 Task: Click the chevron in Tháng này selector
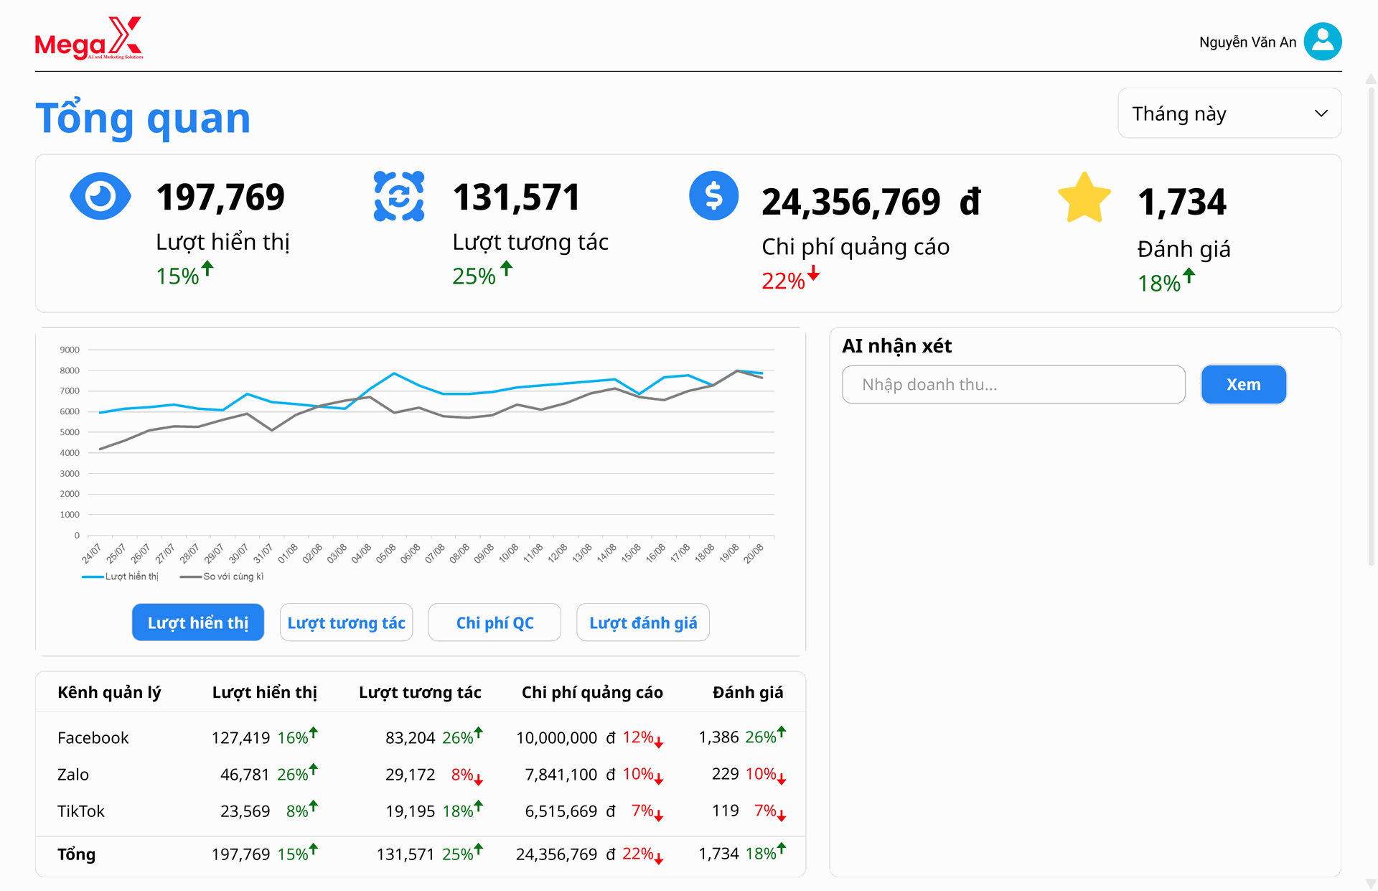pos(1321,113)
